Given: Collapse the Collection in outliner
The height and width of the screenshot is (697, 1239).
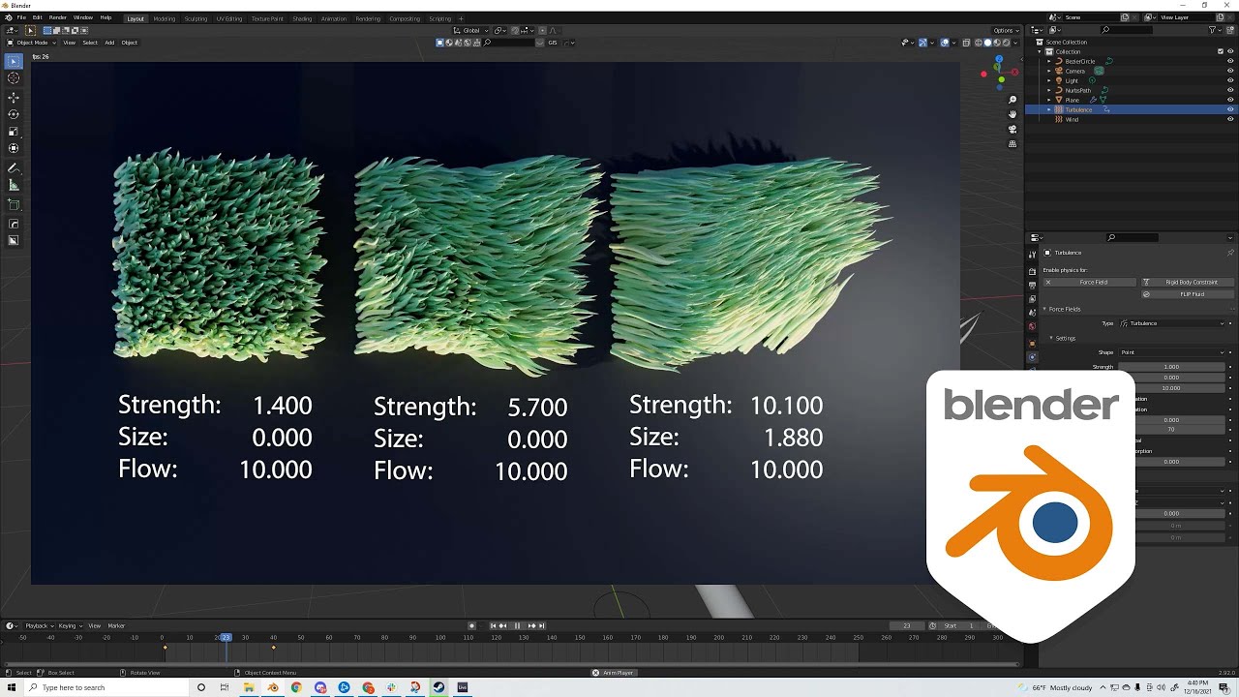Looking at the screenshot, I should point(1041,51).
